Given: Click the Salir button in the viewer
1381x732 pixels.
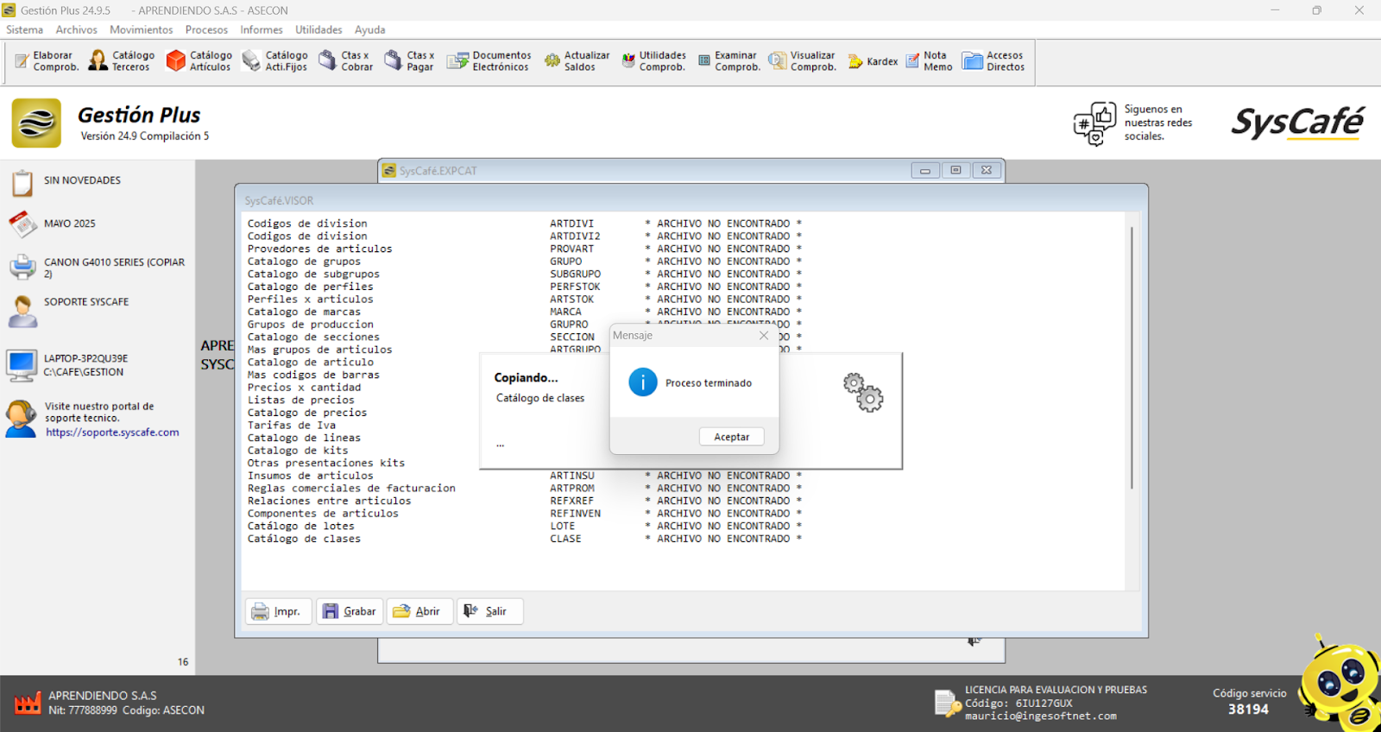Looking at the screenshot, I should [489, 611].
